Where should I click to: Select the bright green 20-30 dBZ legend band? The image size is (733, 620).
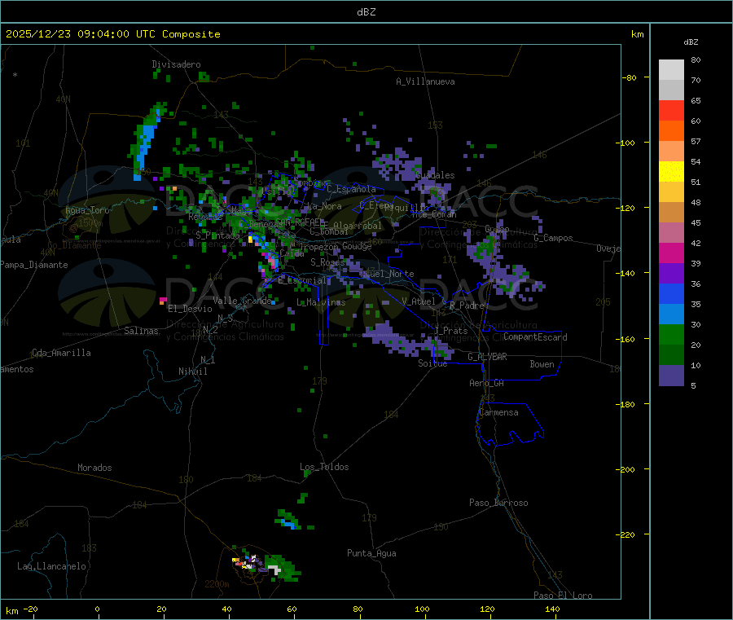[671, 334]
